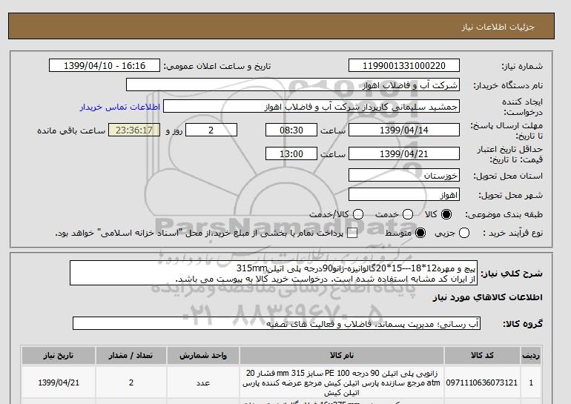Select the کالا radio button
This screenshot has height=404, width=571.
[446, 214]
